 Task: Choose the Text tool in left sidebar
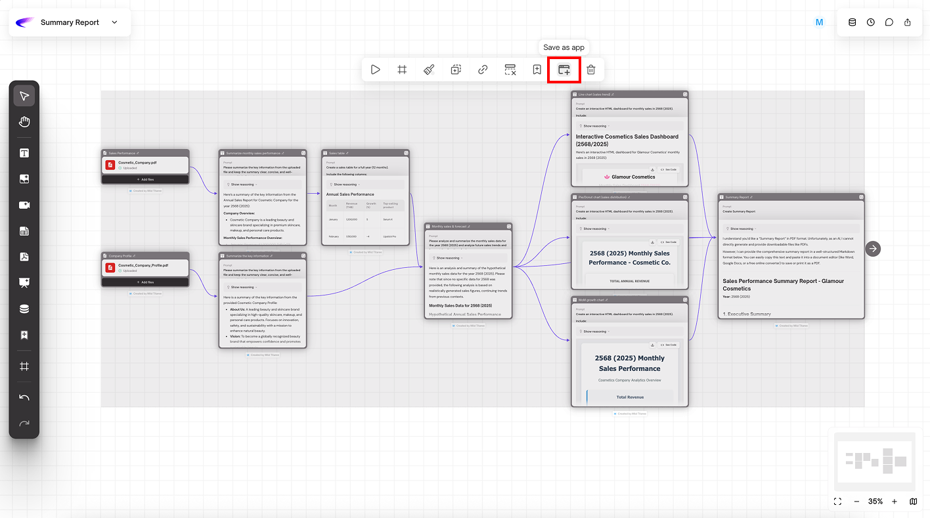point(24,153)
